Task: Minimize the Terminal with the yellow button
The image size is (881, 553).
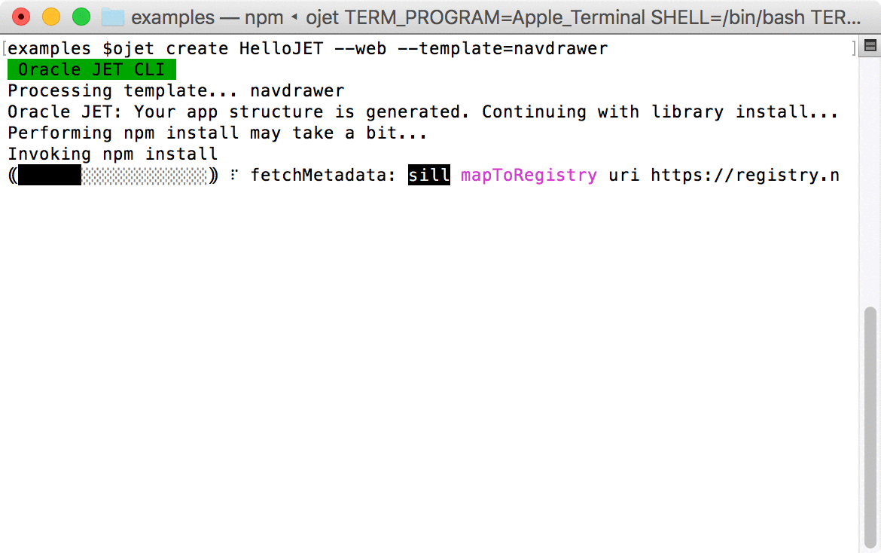Action: 51,17
